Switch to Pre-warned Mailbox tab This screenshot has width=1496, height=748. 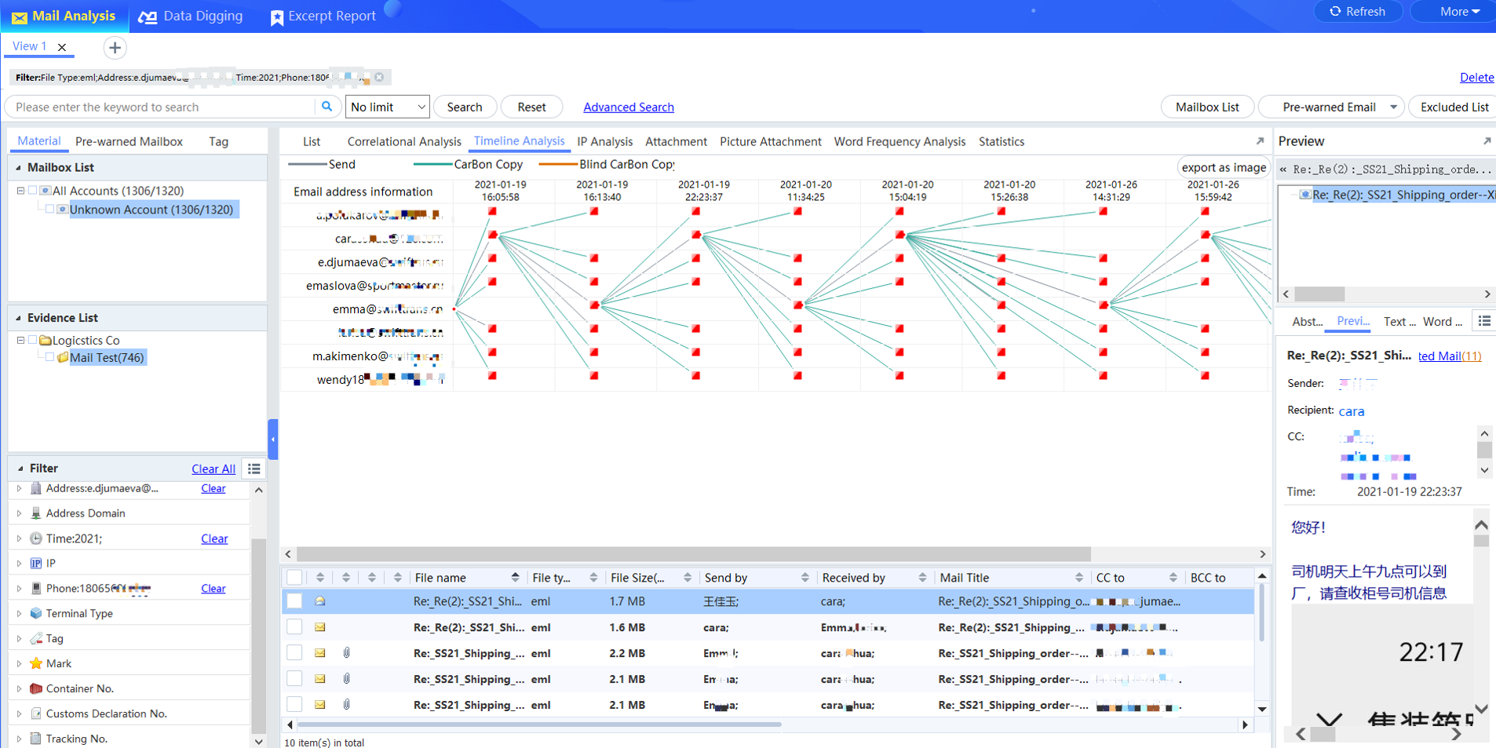[129, 141]
